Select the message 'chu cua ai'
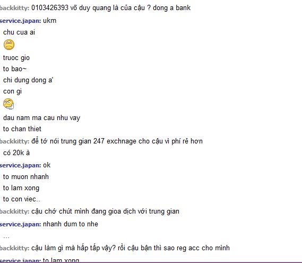The height and width of the screenshot is (263, 302). coord(19,32)
